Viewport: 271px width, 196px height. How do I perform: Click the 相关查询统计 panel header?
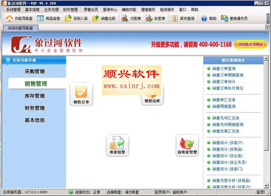click(x=233, y=60)
